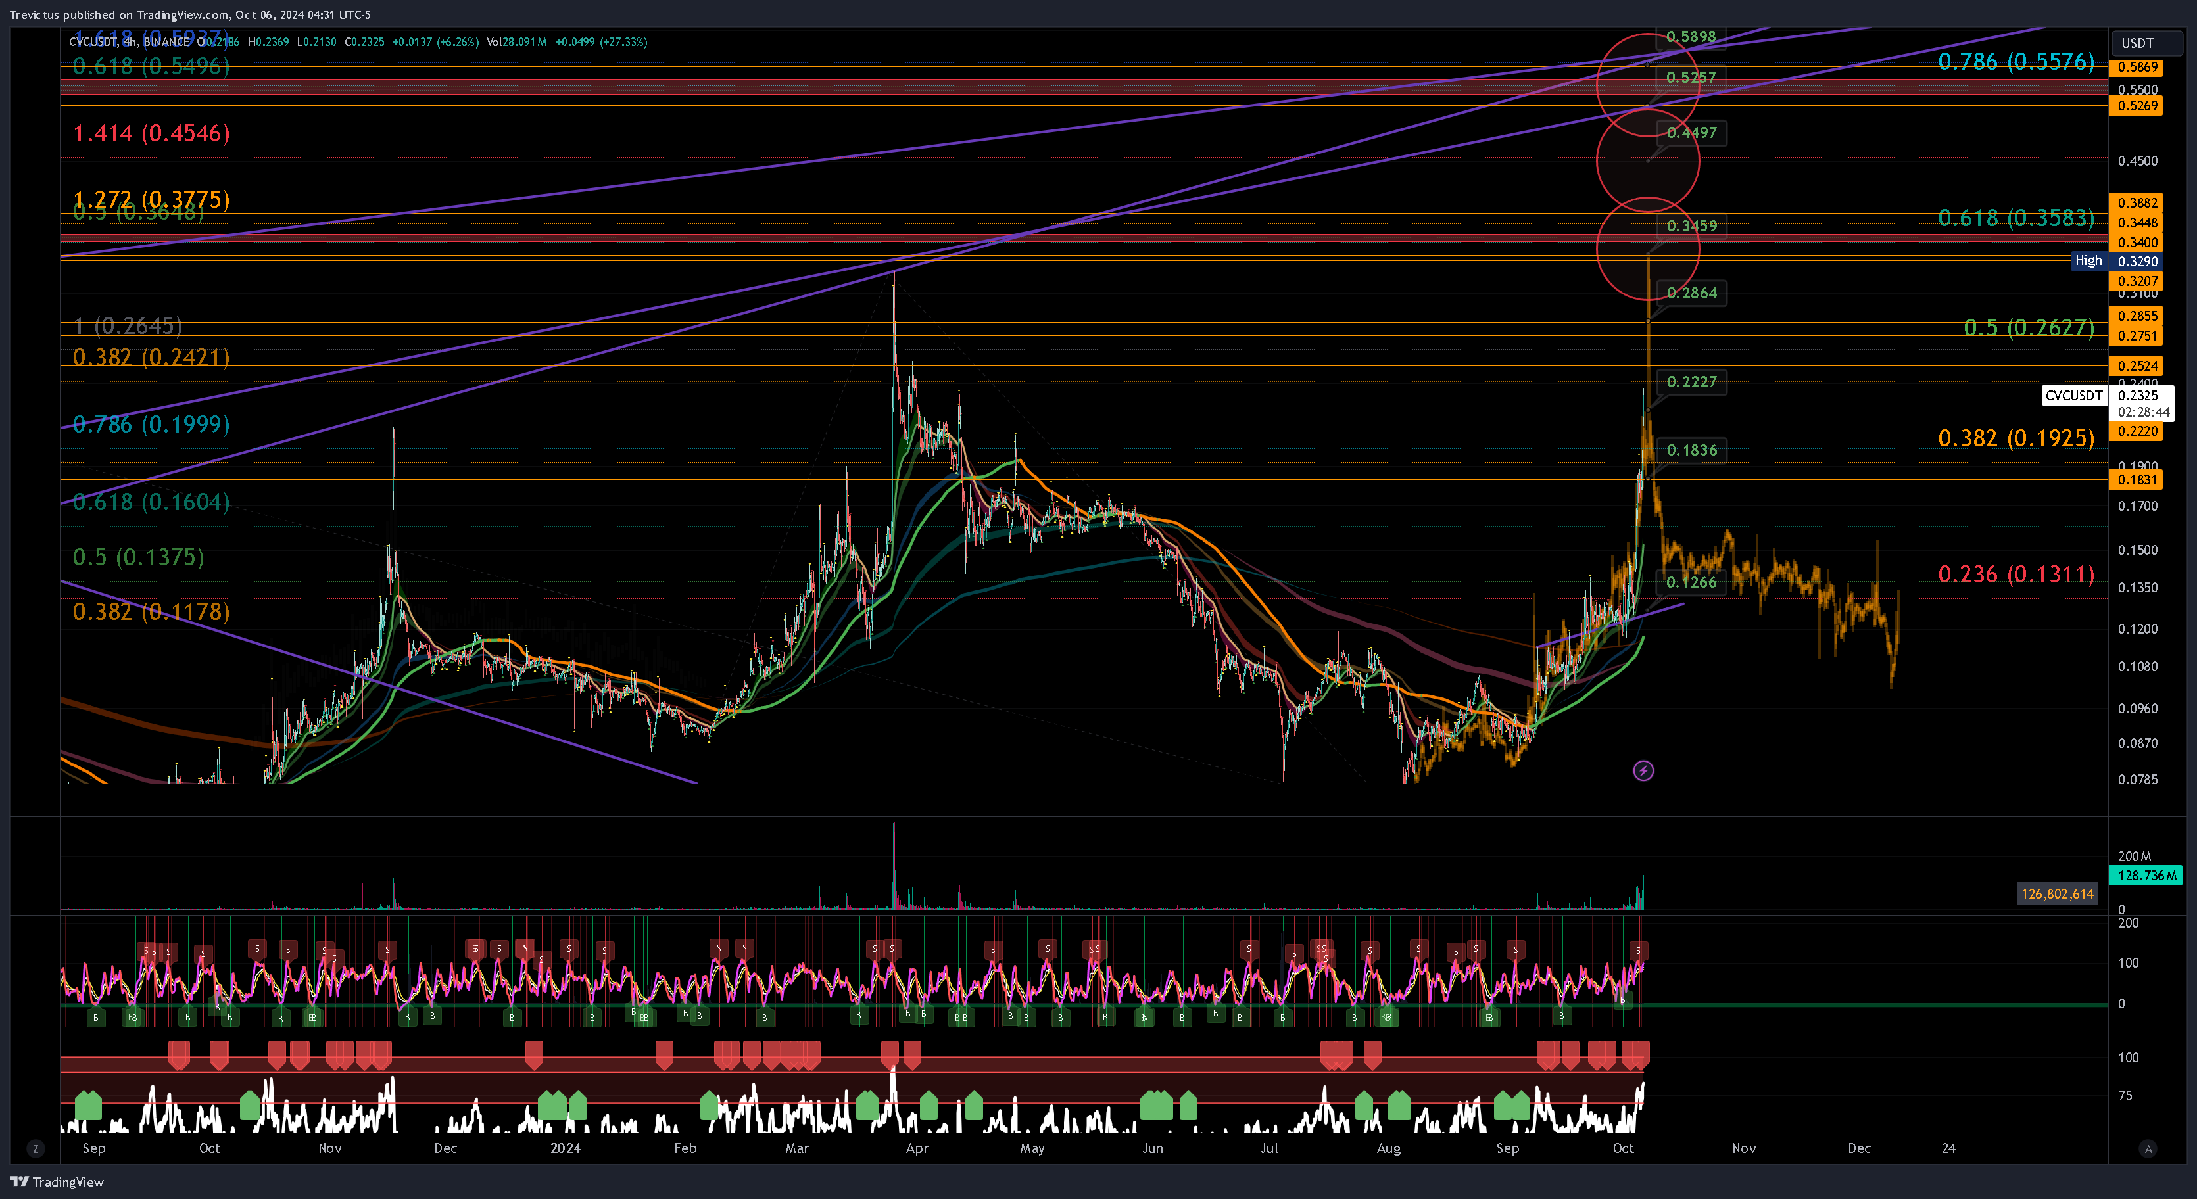Click the 126,802,614 volume value
Image resolution: width=2197 pixels, height=1199 pixels.
click(x=2057, y=894)
